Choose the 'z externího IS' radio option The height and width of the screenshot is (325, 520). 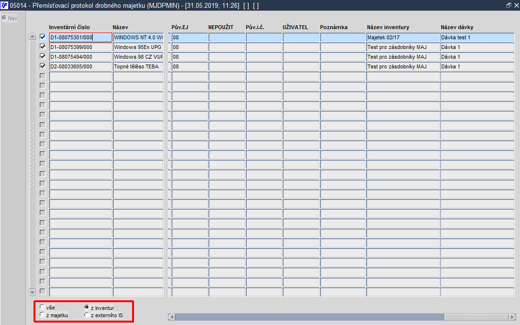pos(87,315)
